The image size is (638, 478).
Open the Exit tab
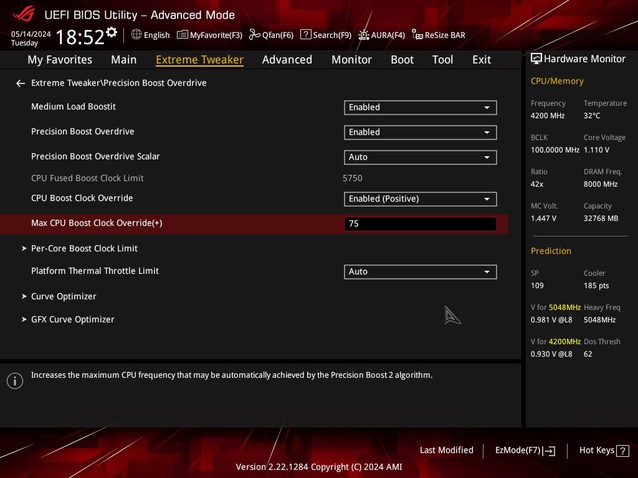pyautogui.click(x=482, y=60)
